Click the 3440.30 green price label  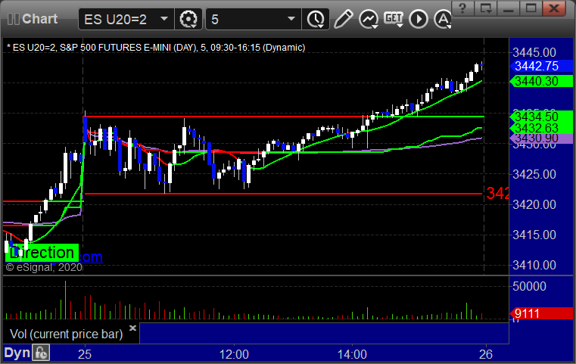coord(541,81)
